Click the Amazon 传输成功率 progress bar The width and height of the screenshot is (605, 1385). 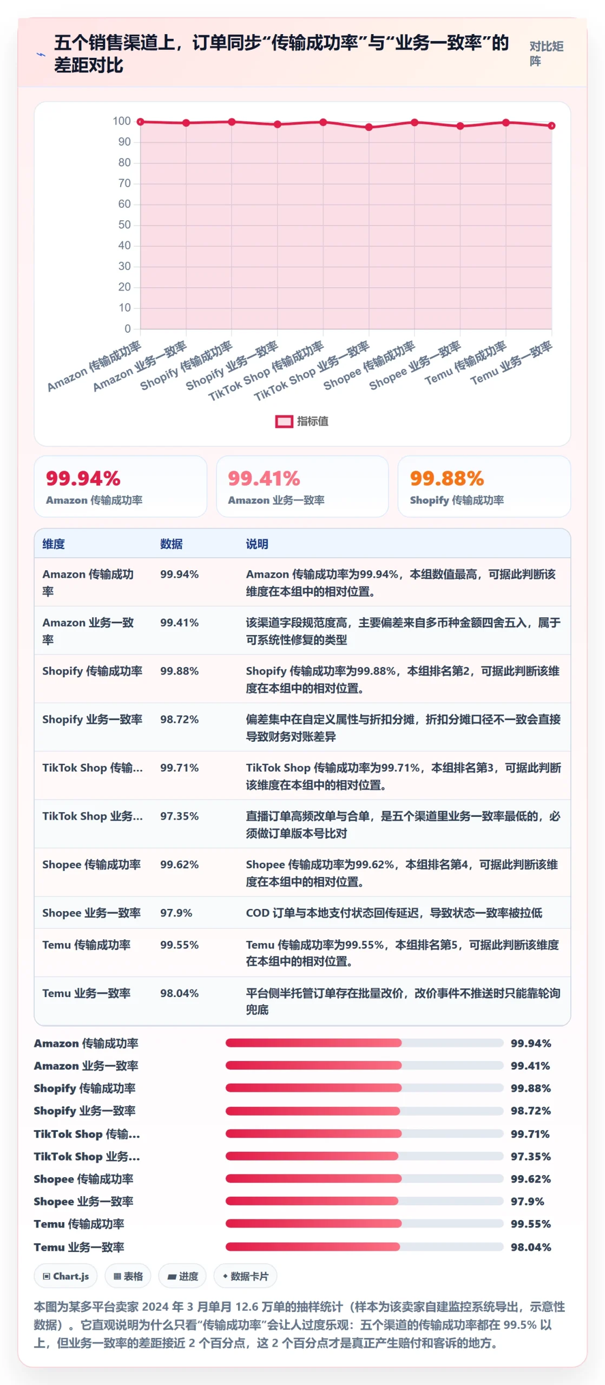[365, 1043]
